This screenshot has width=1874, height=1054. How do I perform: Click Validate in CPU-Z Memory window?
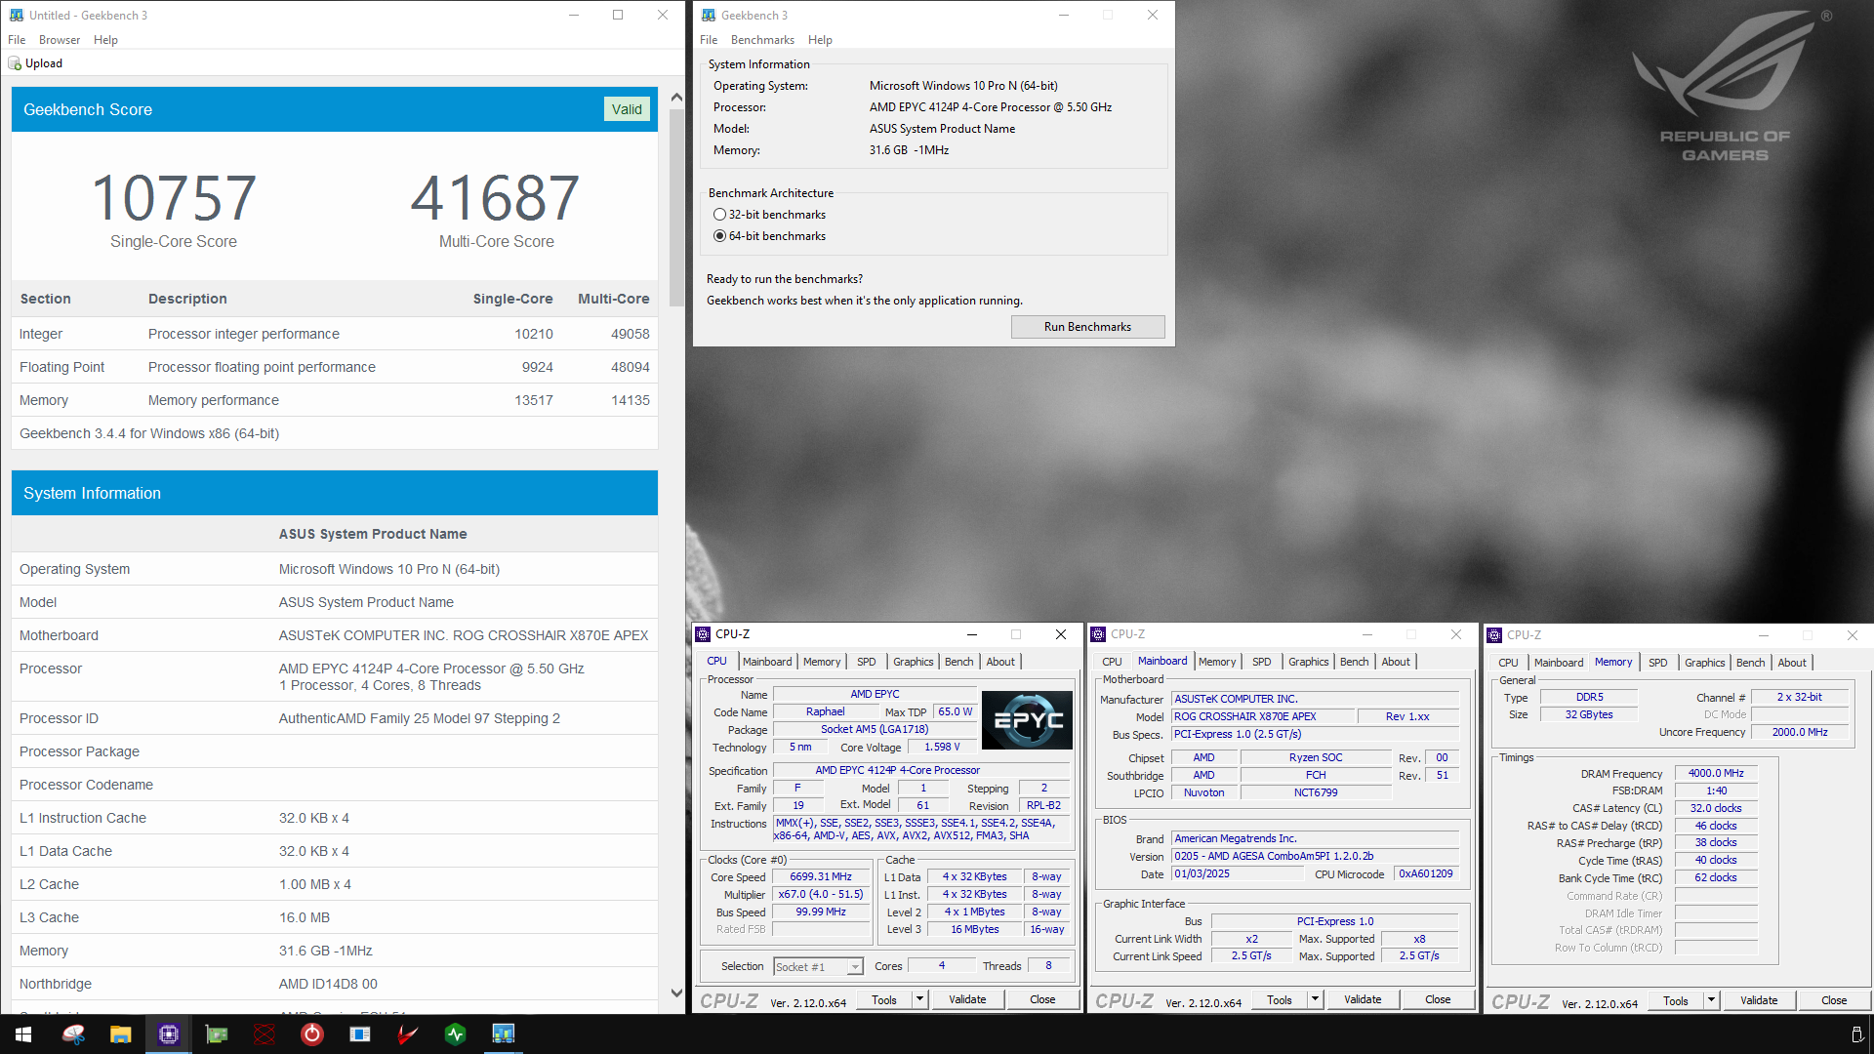[1759, 1000]
